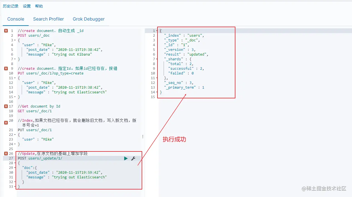The height and width of the screenshot is (197, 352).
Task: Switch to the Console tab
Action: pos(16,19)
